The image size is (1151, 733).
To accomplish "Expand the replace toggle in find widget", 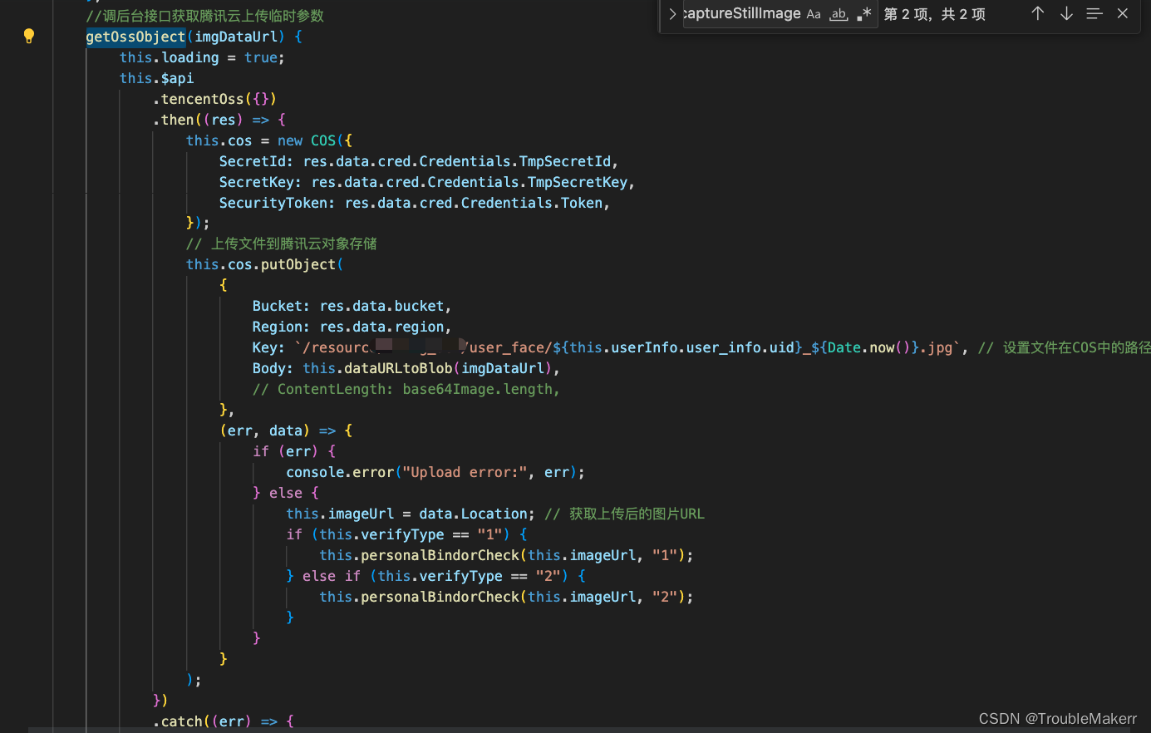I will tap(672, 14).
